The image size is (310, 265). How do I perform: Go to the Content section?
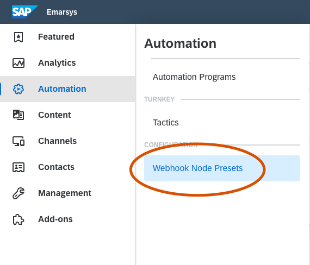coord(54,115)
